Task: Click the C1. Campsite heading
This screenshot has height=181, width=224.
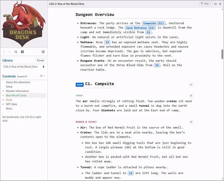Action: coord(100,84)
